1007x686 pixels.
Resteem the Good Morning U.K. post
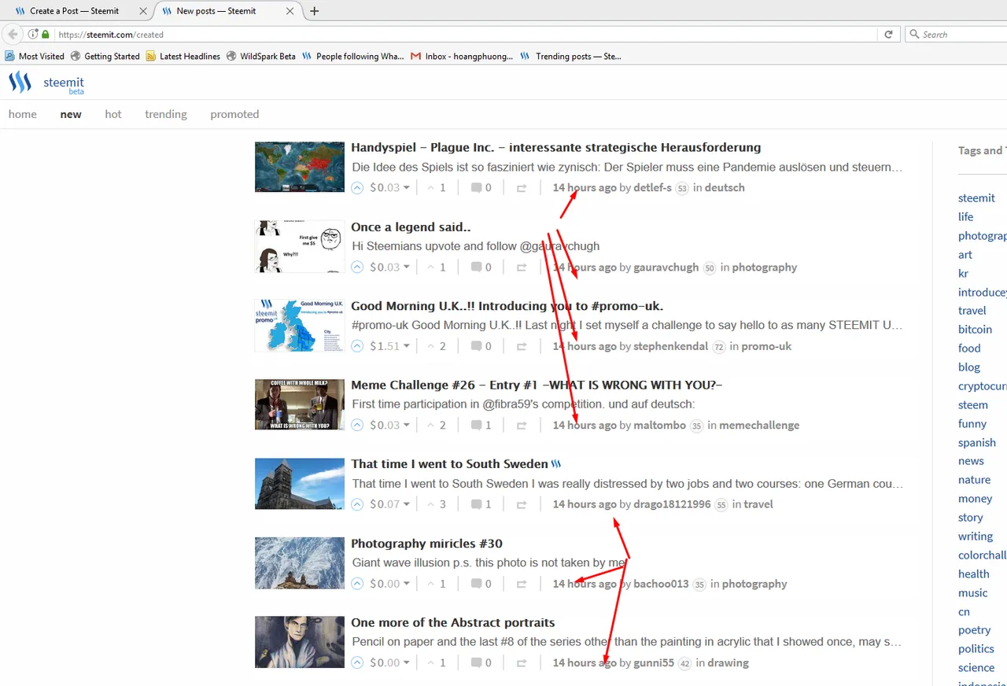tap(521, 346)
